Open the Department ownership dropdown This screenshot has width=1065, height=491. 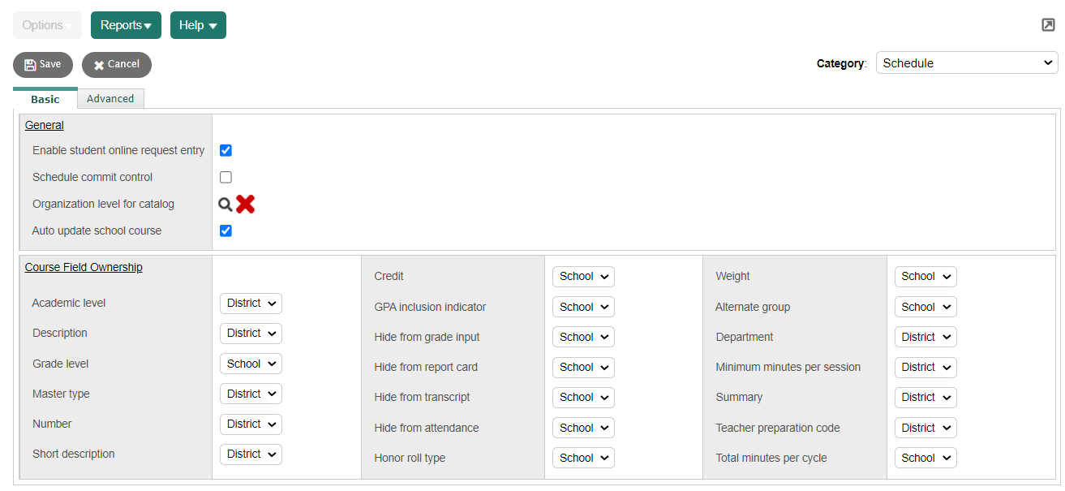pyautogui.click(x=925, y=337)
